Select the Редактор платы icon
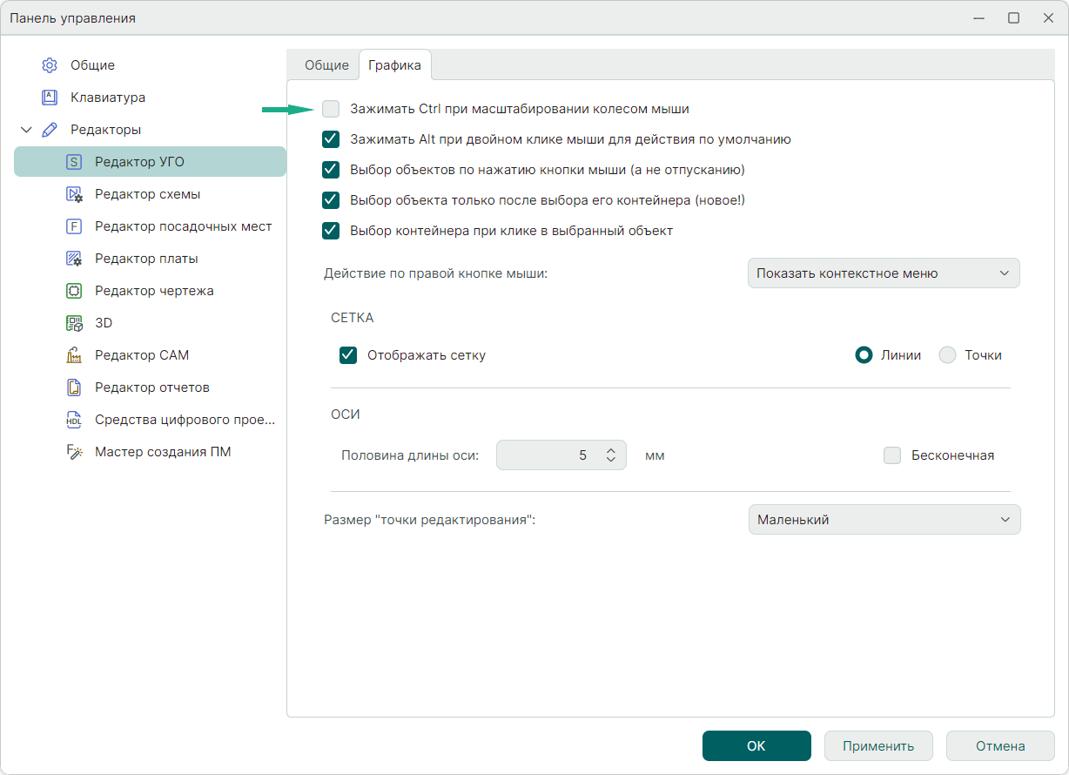1069x775 pixels. 74,259
